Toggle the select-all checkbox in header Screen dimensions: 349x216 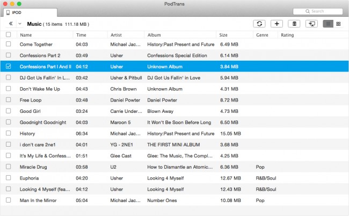point(8,35)
